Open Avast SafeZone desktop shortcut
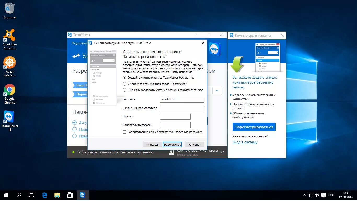The width and height of the screenshot is (357, 201). coord(10,67)
